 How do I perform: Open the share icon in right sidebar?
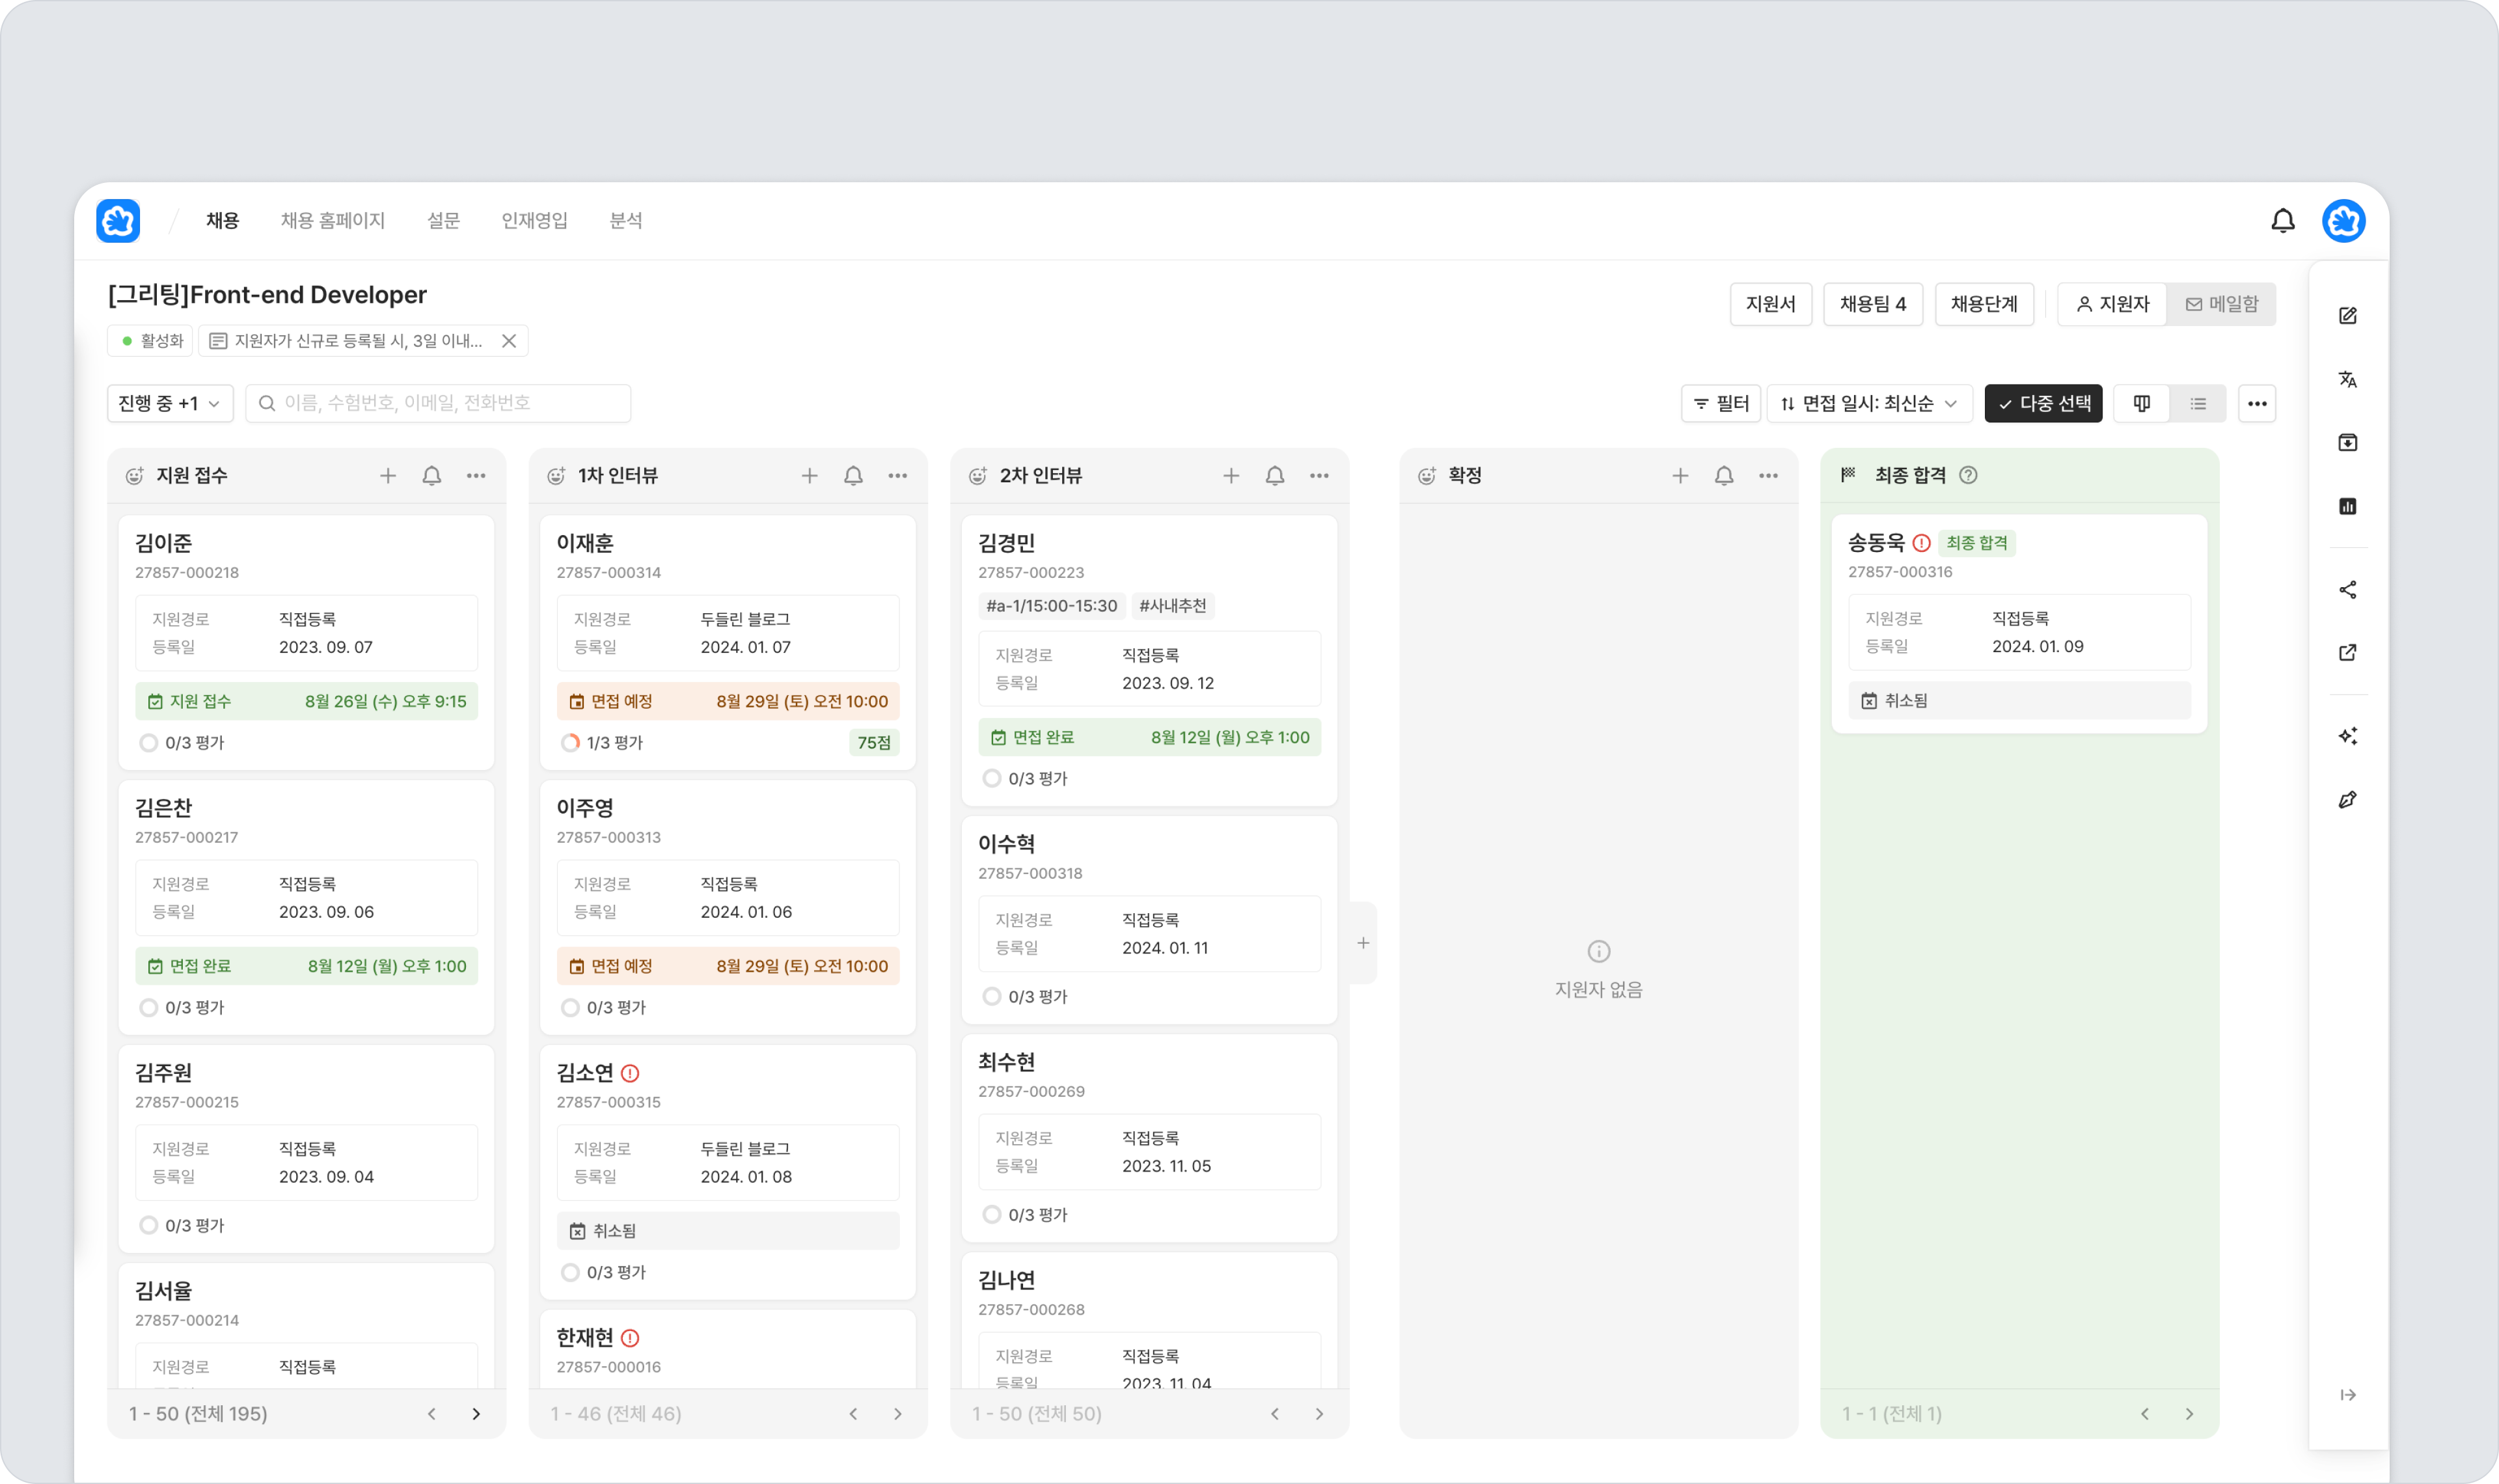point(2347,590)
